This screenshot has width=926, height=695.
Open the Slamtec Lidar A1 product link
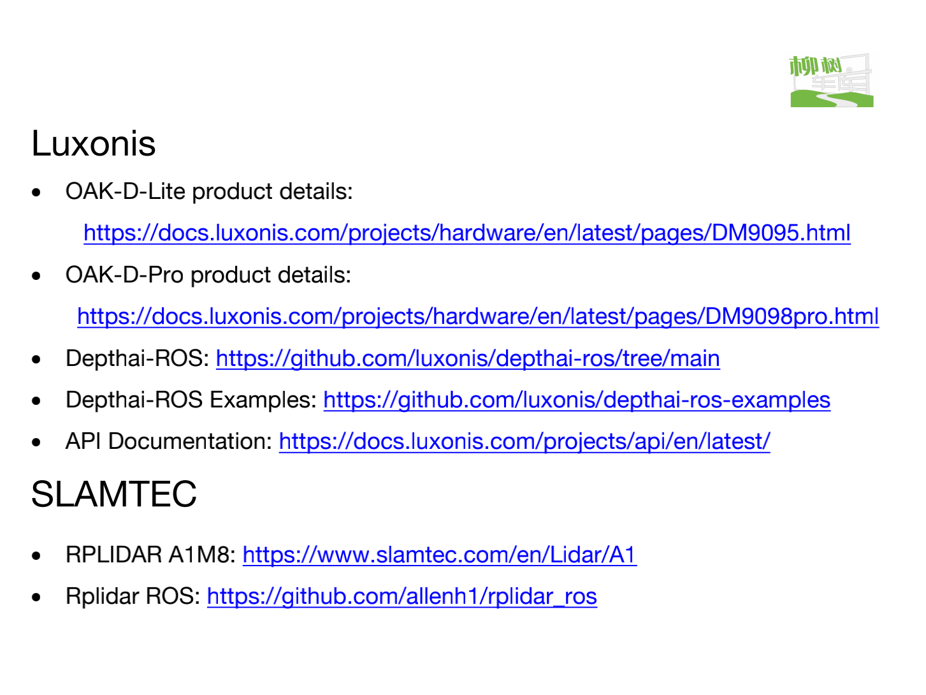[x=440, y=555]
